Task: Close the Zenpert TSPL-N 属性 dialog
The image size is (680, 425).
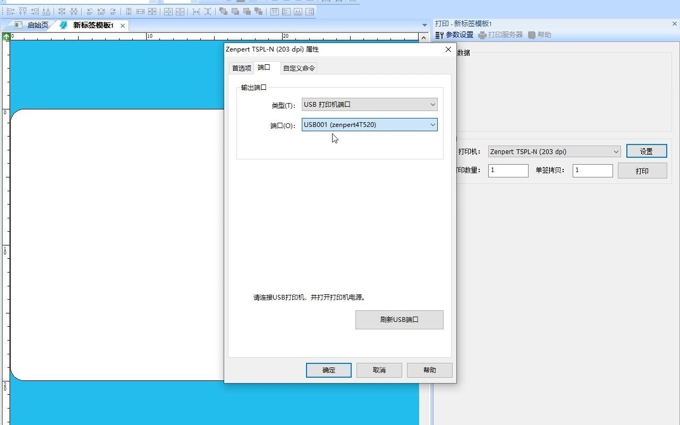Action: 448,49
